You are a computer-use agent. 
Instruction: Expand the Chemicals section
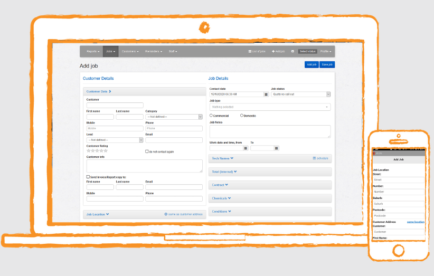coord(221,198)
